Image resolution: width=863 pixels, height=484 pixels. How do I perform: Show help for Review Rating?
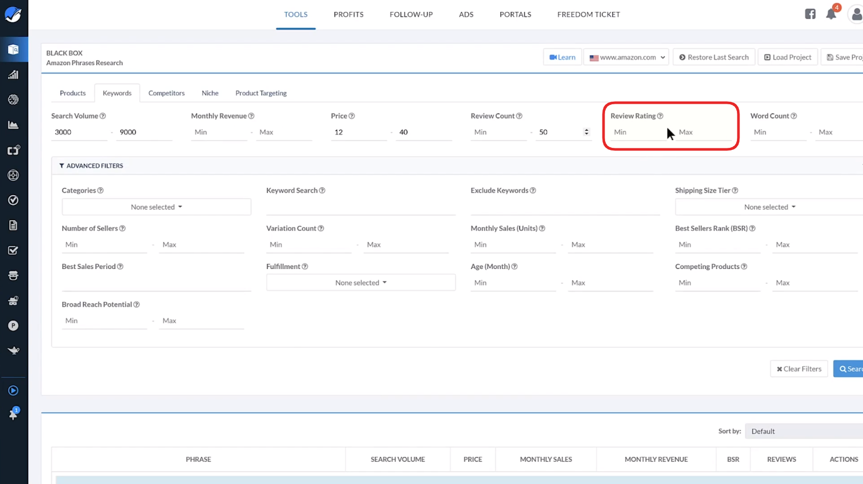click(x=660, y=116)
